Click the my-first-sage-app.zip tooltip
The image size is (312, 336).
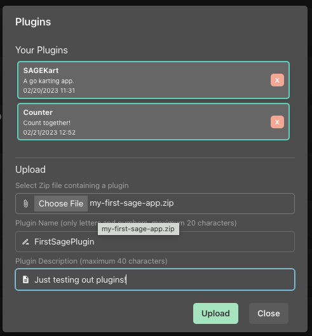[x=139, y=229]
